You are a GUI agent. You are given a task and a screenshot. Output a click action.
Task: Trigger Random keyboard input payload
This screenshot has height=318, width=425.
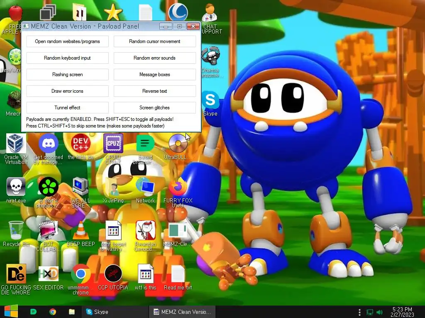[x=68, y=58]
